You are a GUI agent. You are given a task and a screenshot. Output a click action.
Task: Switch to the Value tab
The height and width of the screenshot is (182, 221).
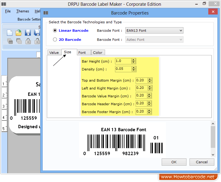[54, 53]
